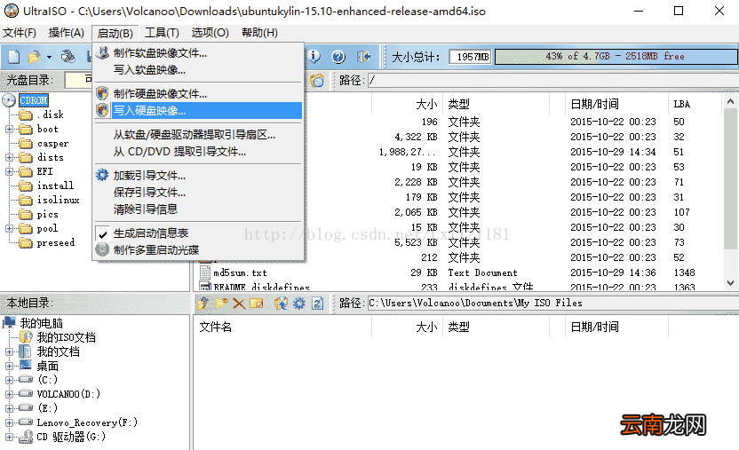Screen dimensions: 739x450
Task: Expand the 我的文档 tree node
Action: (9, 351)
